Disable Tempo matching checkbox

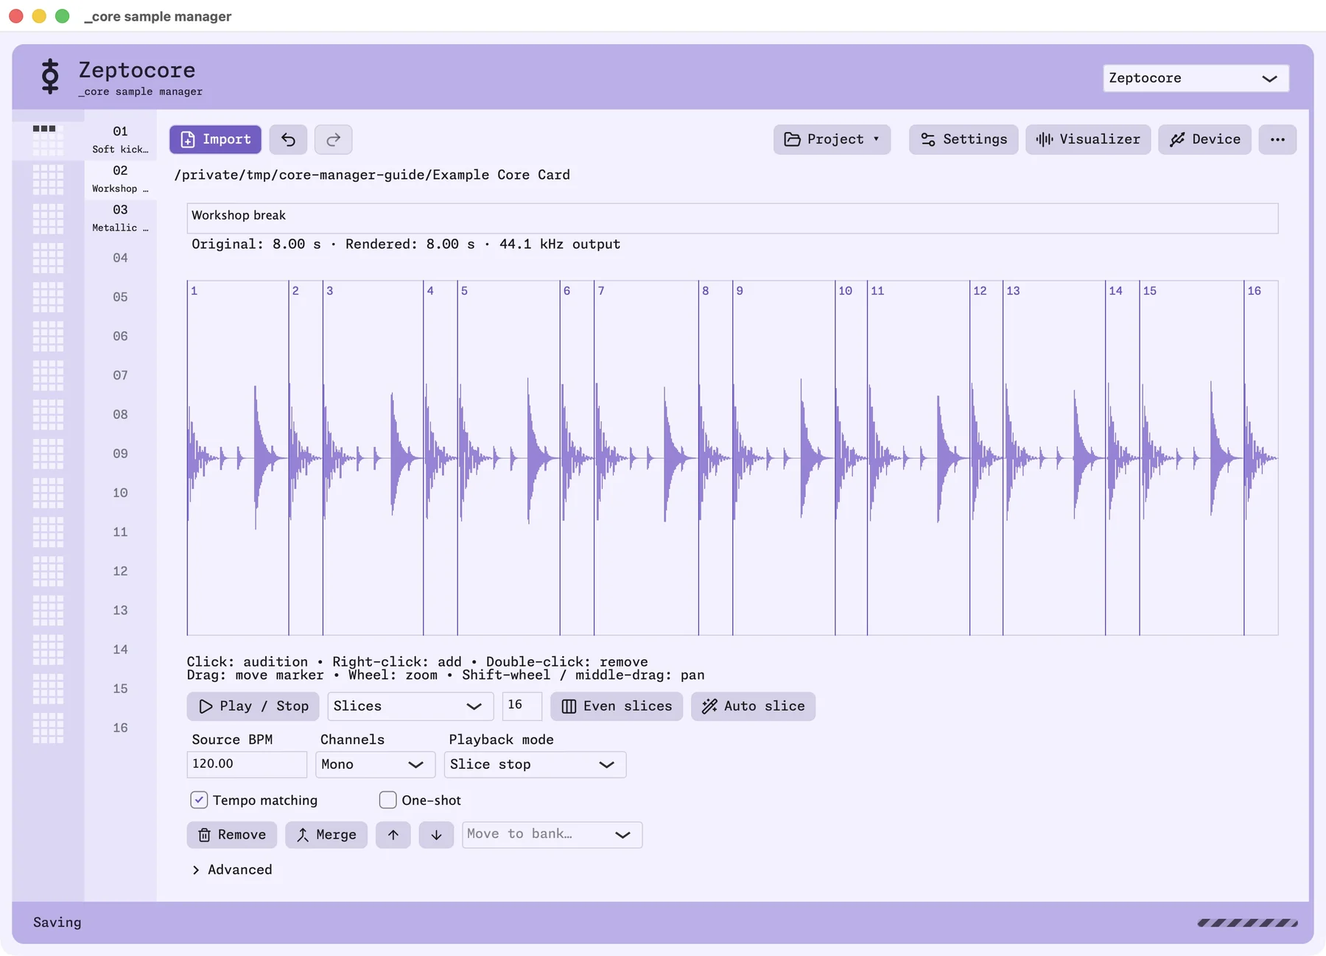tap(199, 800)
